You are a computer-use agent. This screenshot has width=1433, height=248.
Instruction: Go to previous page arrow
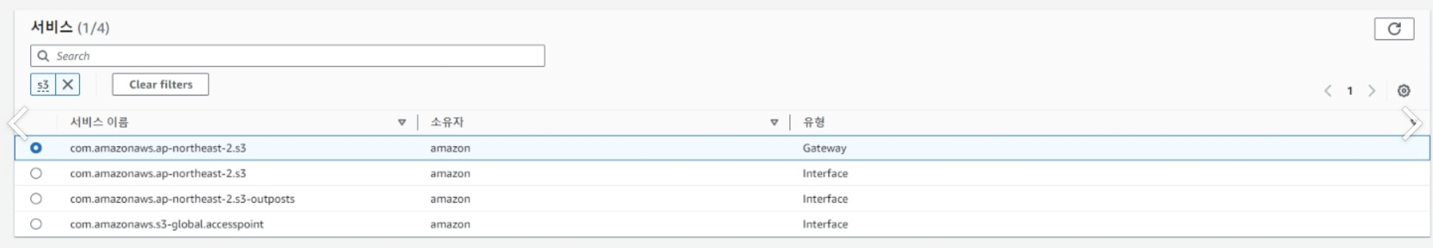[x=1328, y=90]
